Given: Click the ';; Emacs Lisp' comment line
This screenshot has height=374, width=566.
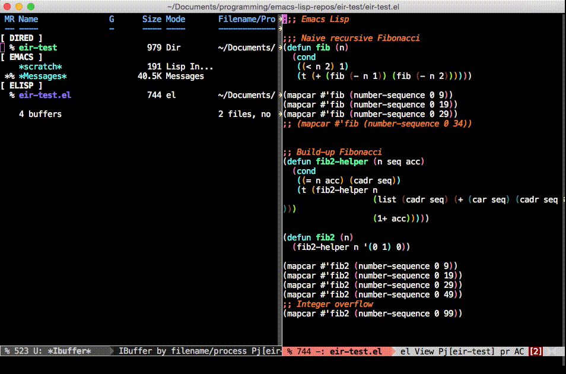Looking at the screenshot, I should (317, 19).
